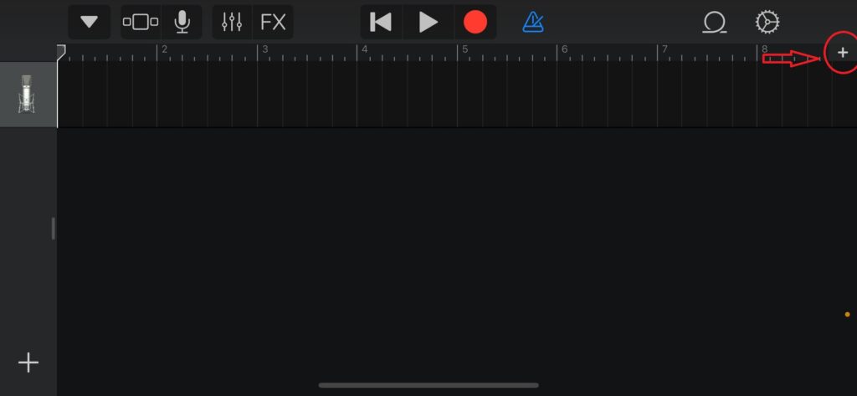Add song section with the circled plus button
857x396 pixels.
point(842,53)
